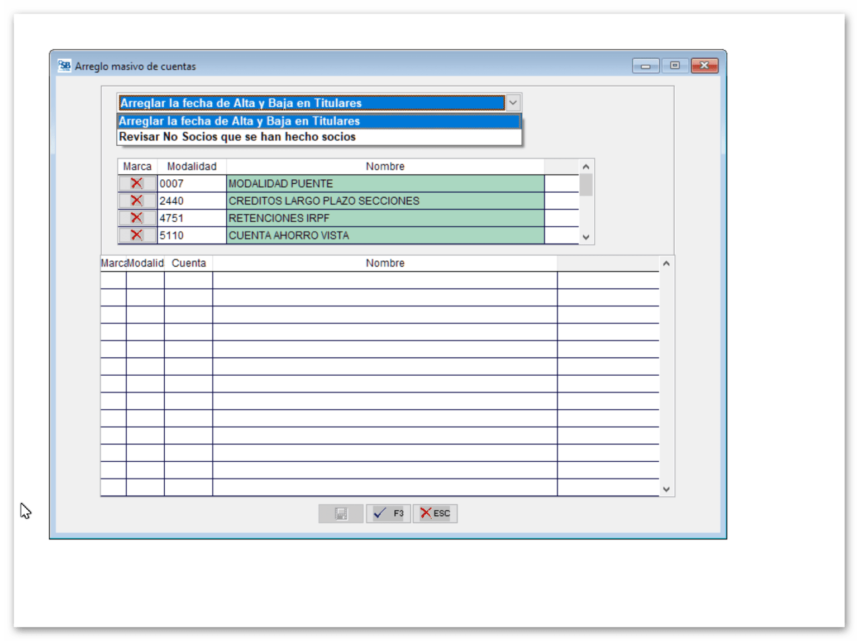Toggle the mark for RETENCIONES IRPF row
The height and width of the screenshot is (641, 858).
coord(137,218)
